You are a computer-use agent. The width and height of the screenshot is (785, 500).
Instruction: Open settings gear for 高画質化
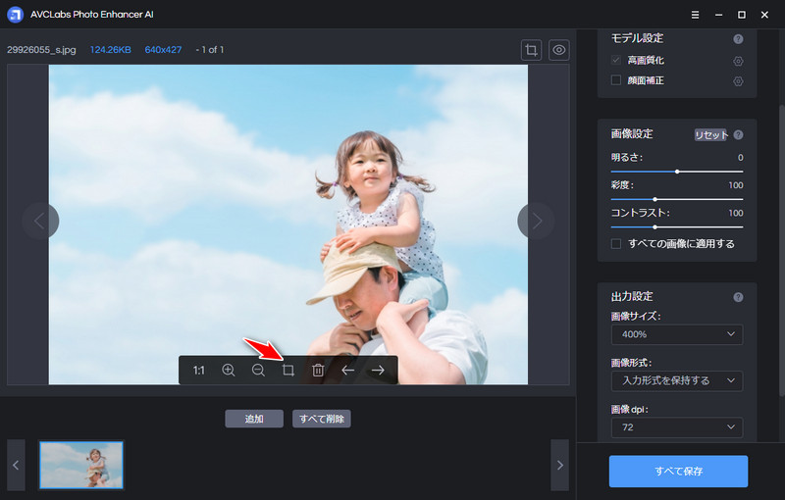[738, 61]
